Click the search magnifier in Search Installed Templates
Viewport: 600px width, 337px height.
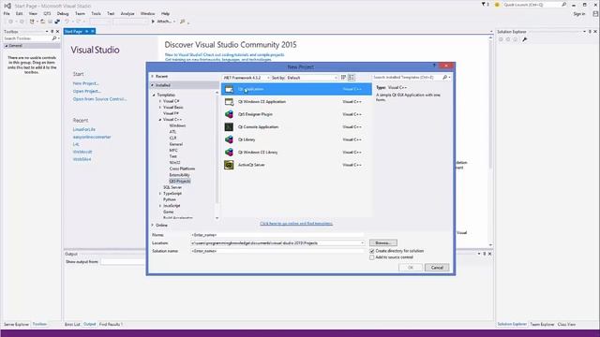coord(444,78)
